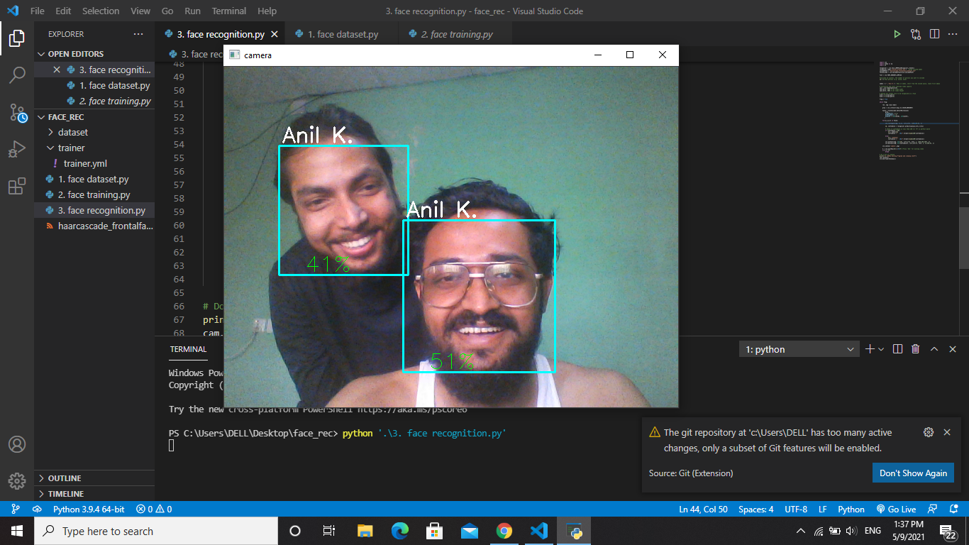Open the Search view
The height and width of the screenshot is (545, 969).
(x=17, y=75)
